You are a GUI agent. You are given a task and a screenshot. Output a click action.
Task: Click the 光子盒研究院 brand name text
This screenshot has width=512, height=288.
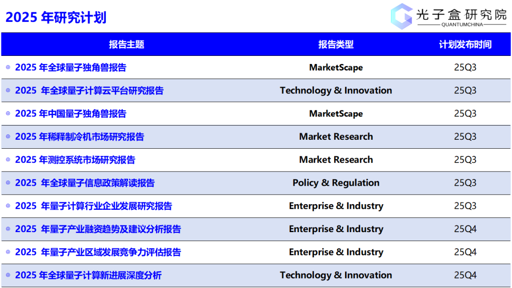point(461,15)
